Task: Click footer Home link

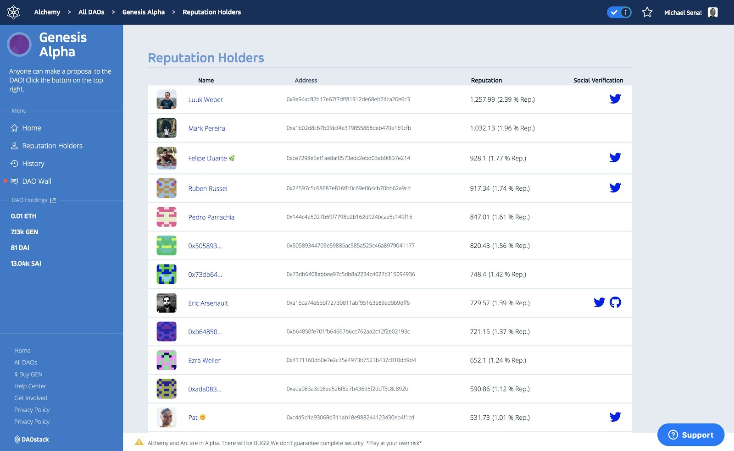Action: pos(22,351)
